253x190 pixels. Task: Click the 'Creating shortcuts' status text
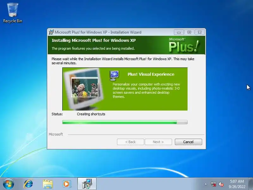coord(91,114)
